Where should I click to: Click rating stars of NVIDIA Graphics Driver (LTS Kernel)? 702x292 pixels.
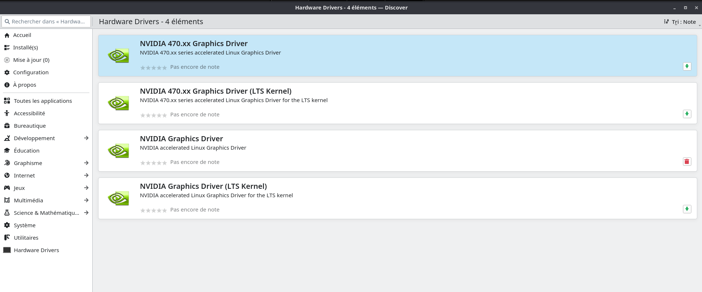point(153,210)
